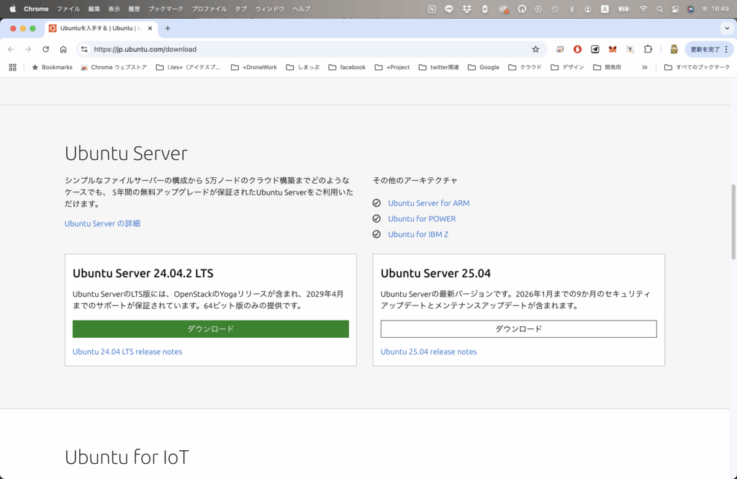Open the Dropbox menu bar icon

(x=466, y=9)
